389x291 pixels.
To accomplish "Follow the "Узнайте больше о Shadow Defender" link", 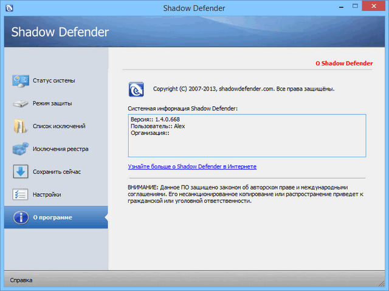I will [x=192, y=166].
